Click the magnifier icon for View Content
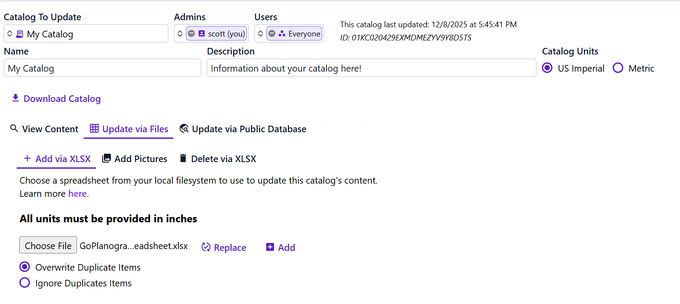 click(14, 129)
